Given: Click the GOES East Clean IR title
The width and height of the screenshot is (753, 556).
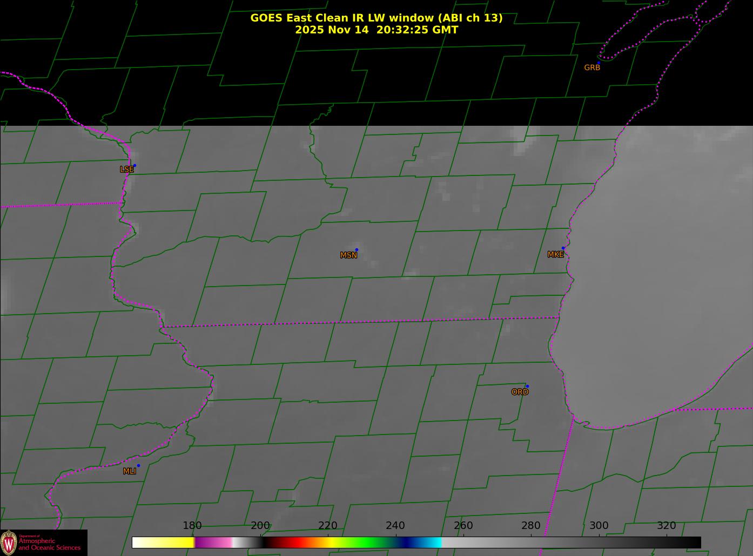Looking at the screenshot, I should [376, 18].
